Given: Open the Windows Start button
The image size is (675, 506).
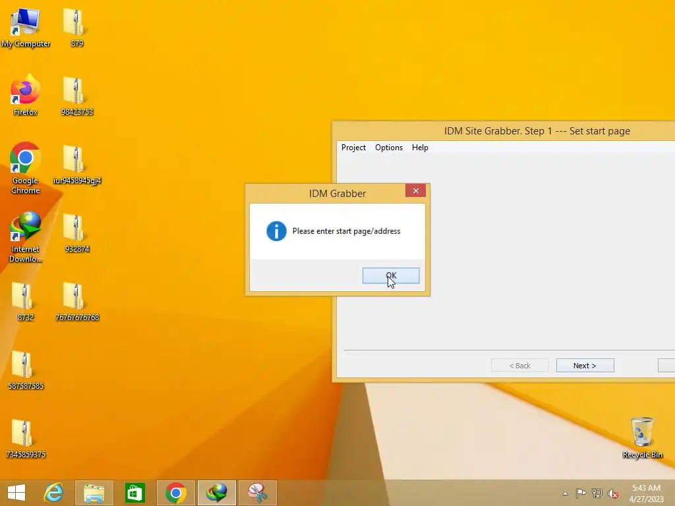Looking at the screenshot, I should point(16,493).
